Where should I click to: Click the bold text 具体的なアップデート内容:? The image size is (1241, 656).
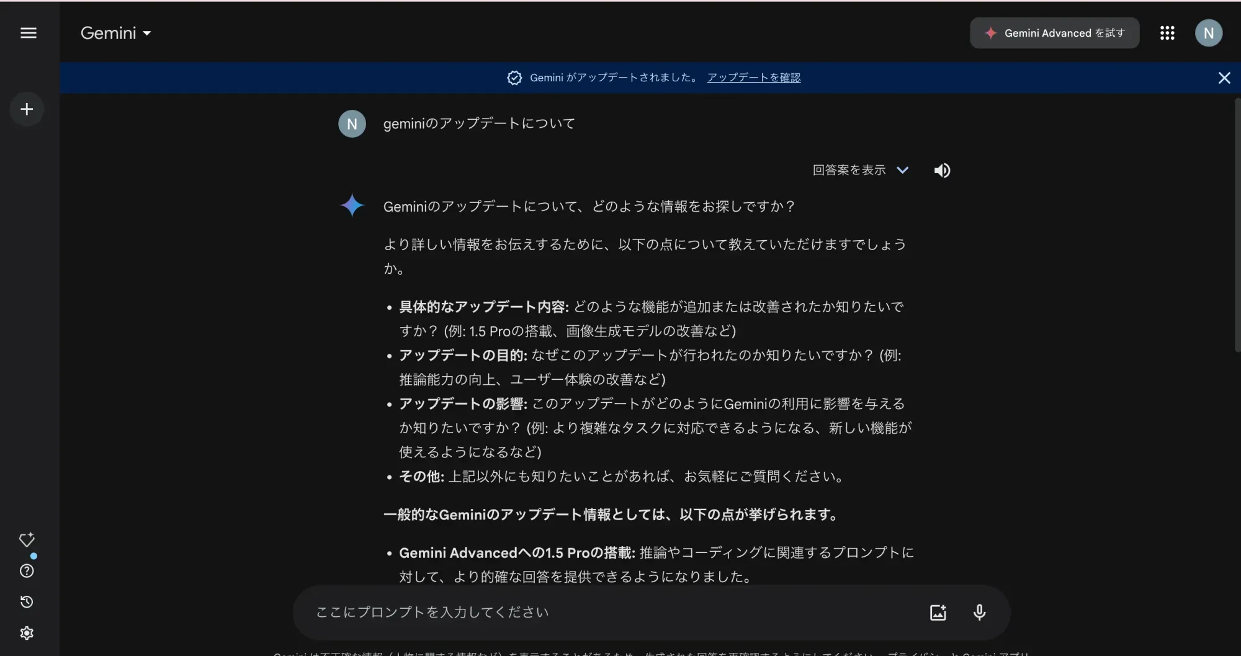(x=484, y=307)
